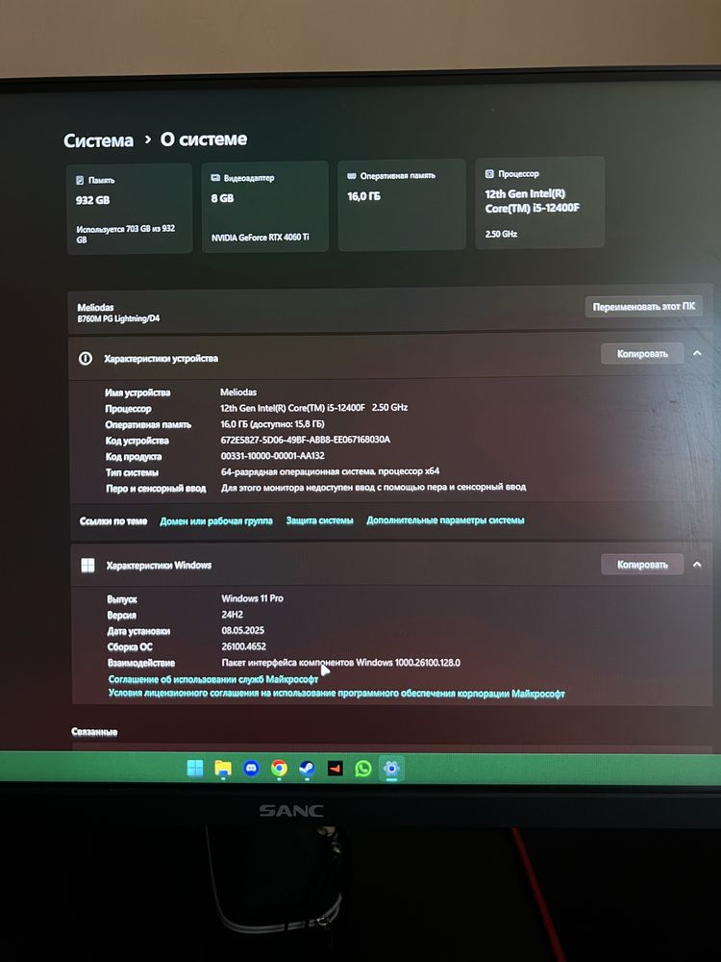Open Домен или рабочая группа link
Viewport: 721px width, 962px height.
click(x=216, y=520)
